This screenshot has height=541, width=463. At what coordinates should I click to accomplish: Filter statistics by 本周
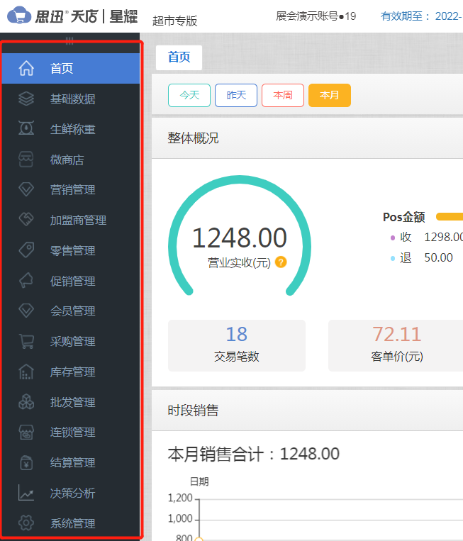(x=283, y=95)
